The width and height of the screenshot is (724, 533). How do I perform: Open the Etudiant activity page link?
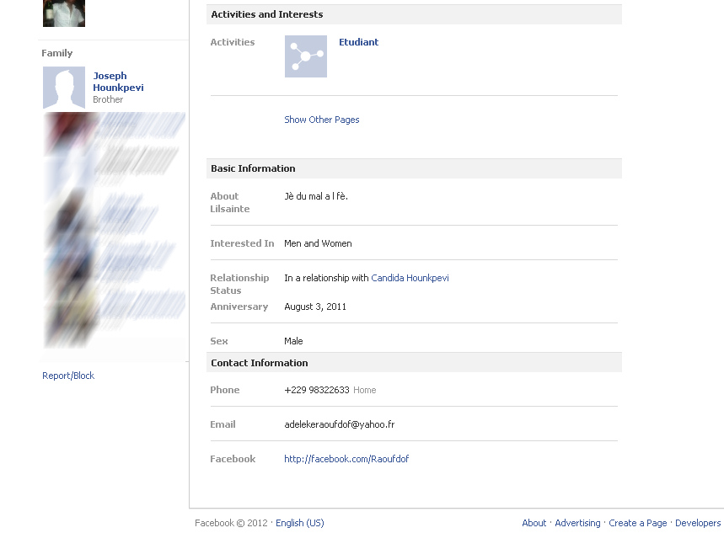click(358, 42)
